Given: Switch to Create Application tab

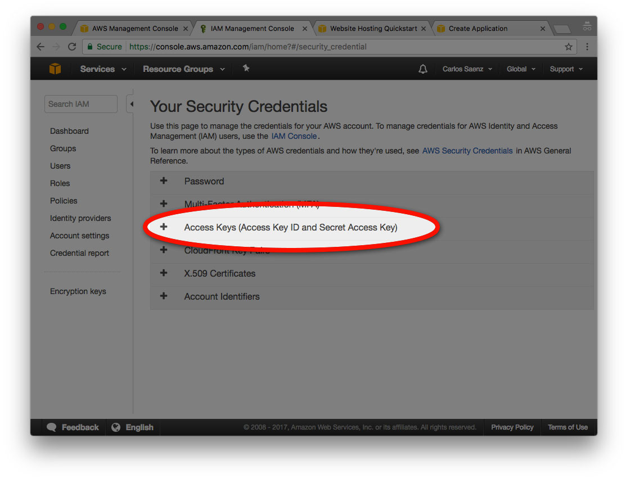Looking at the screenshot, I should [491, 29].
